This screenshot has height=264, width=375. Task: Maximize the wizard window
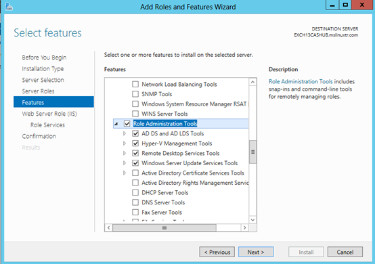click(x=345, y=5)
